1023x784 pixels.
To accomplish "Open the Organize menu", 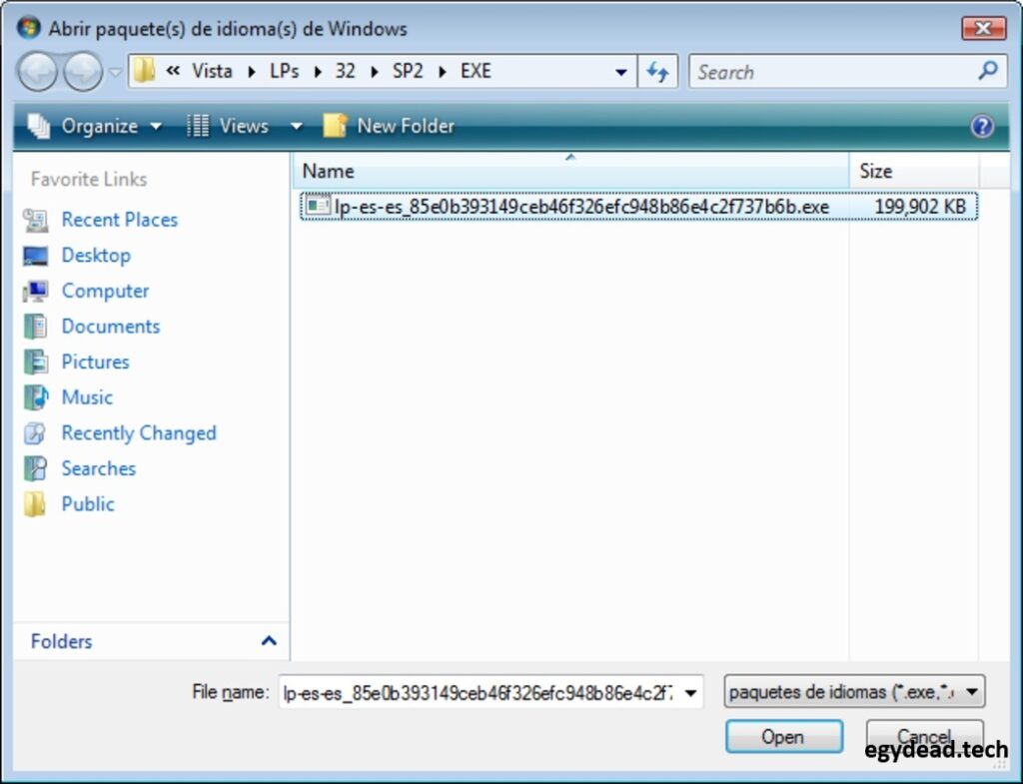I will click(x=95, y=126).
